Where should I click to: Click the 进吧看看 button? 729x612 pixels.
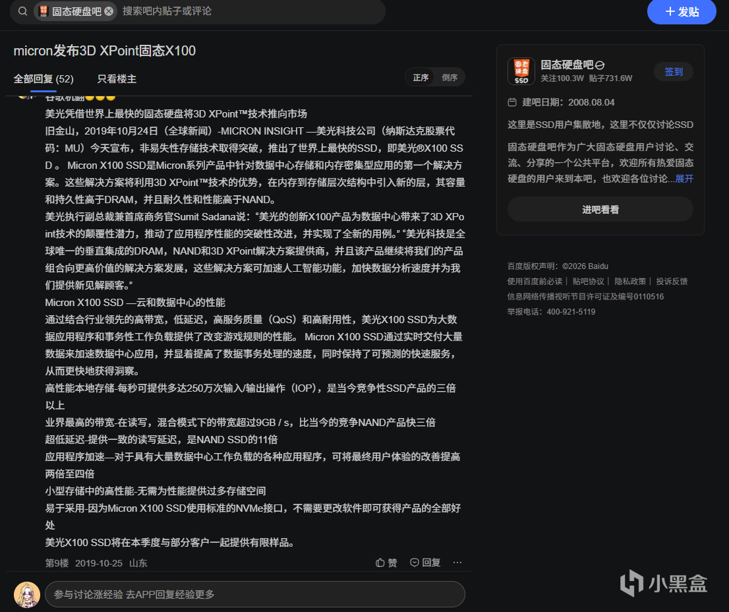click(600, 209)
